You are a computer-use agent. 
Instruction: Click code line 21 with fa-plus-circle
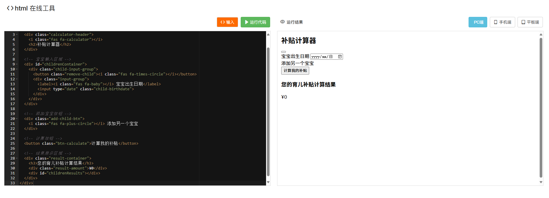(x=83, y=123)
